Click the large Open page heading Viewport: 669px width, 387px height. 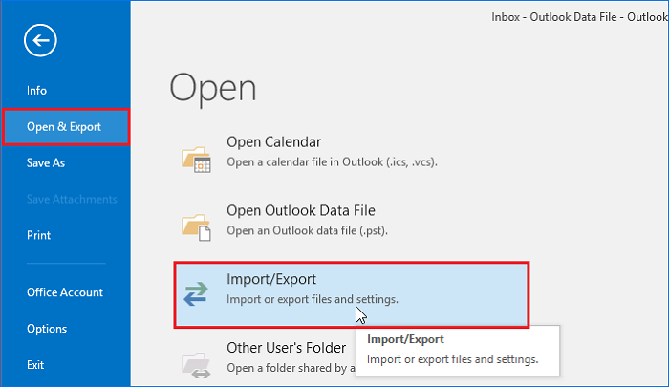[213, 88]
